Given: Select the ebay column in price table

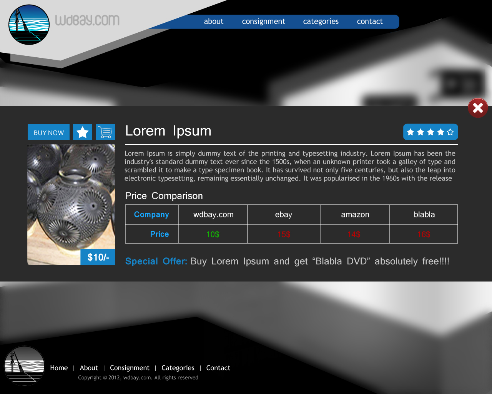Looking at the screenshot, I should [x=284, y=215].
